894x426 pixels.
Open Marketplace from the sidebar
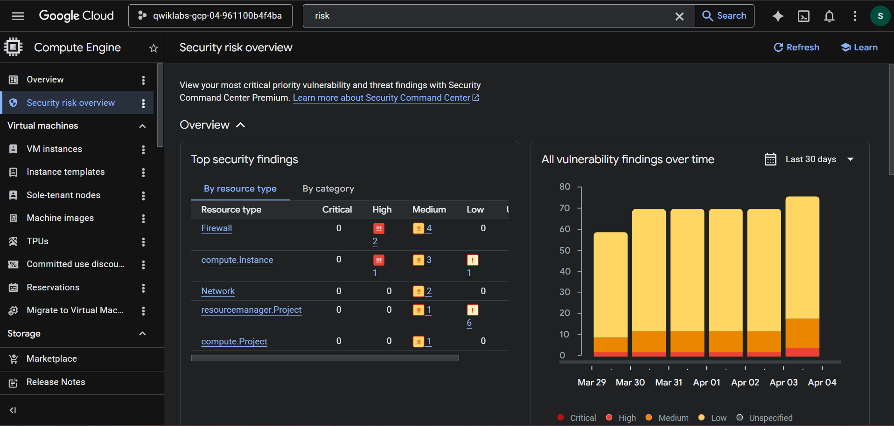point(51,359)
